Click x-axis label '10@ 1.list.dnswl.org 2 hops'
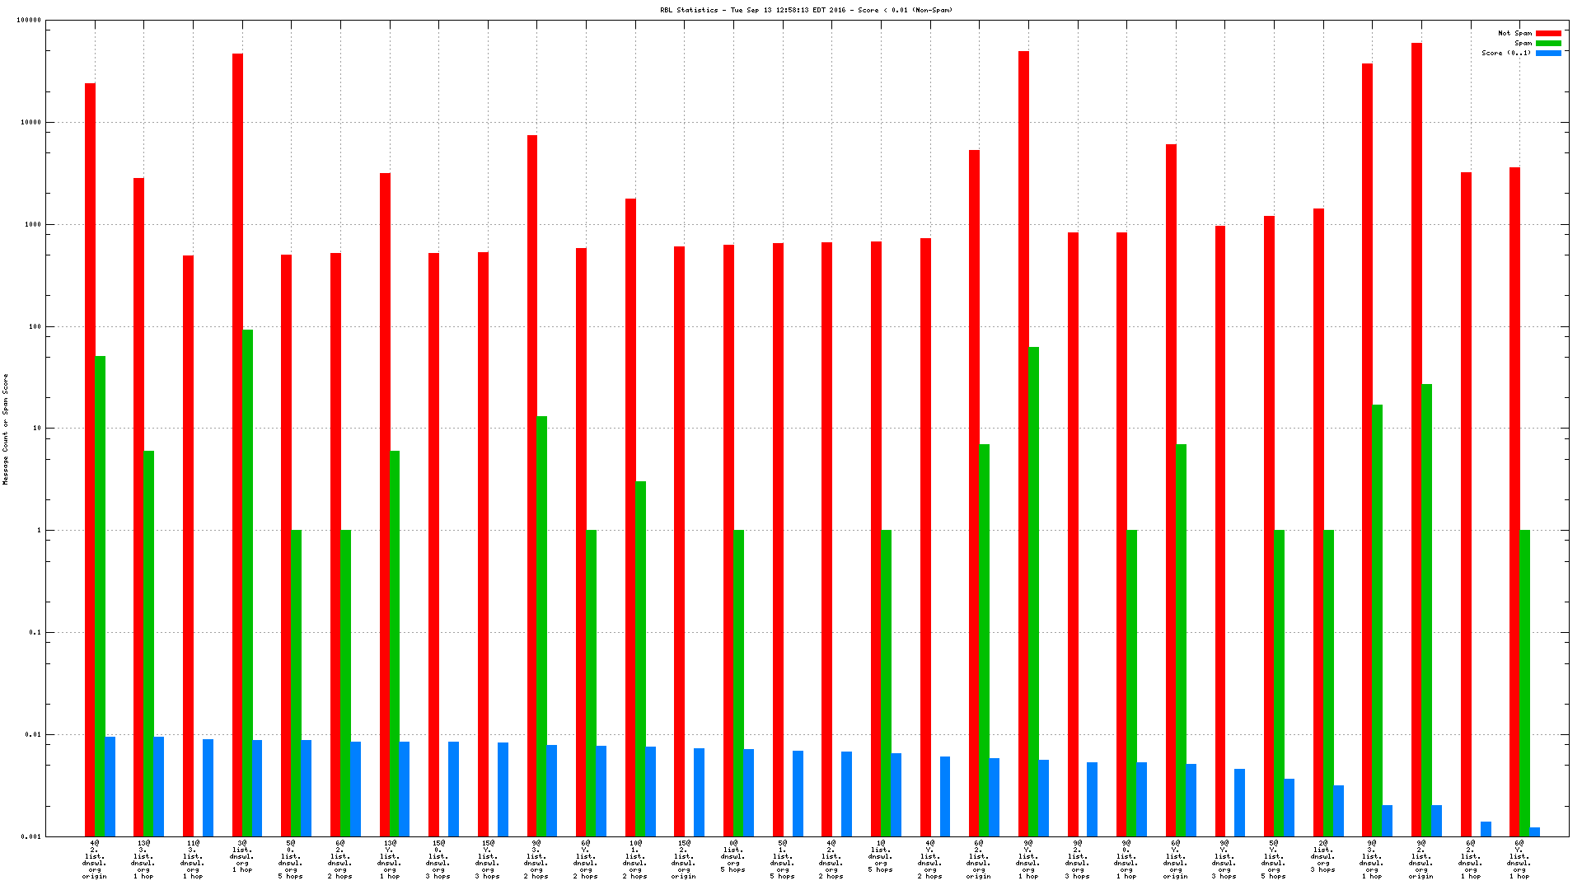Image resolution: width=1582 pixels, height=890 pixels. coord(635,860)
